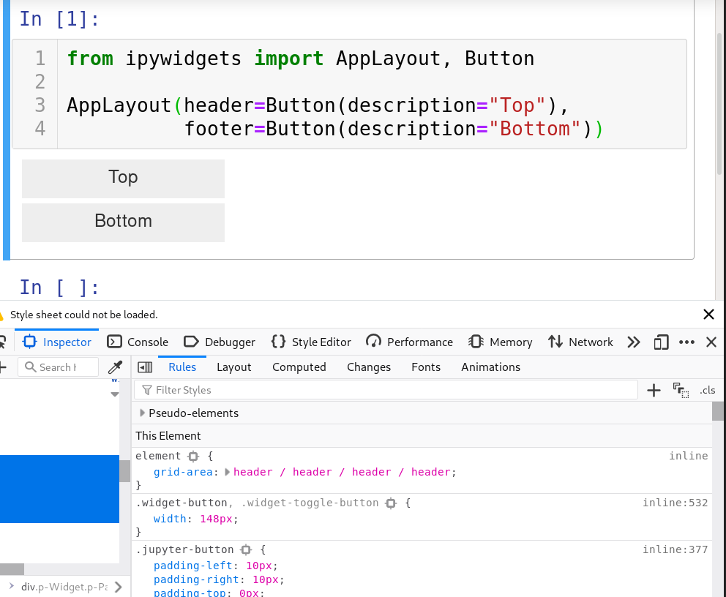The image size is (726, 597).
Task: Expand the Pseudo-elements section
Action: coord(142,413)
